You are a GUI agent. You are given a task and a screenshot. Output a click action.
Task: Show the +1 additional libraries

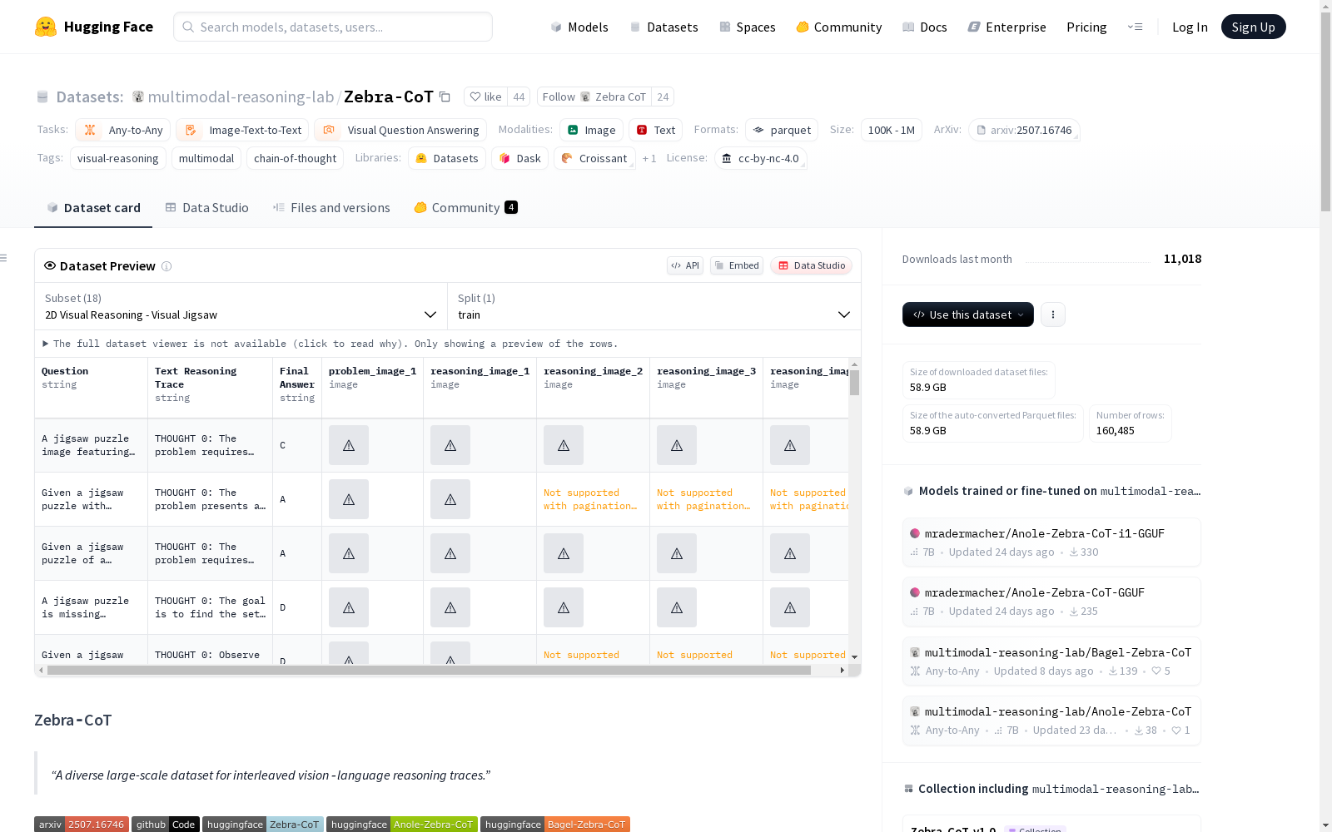[x=649, y=158]
